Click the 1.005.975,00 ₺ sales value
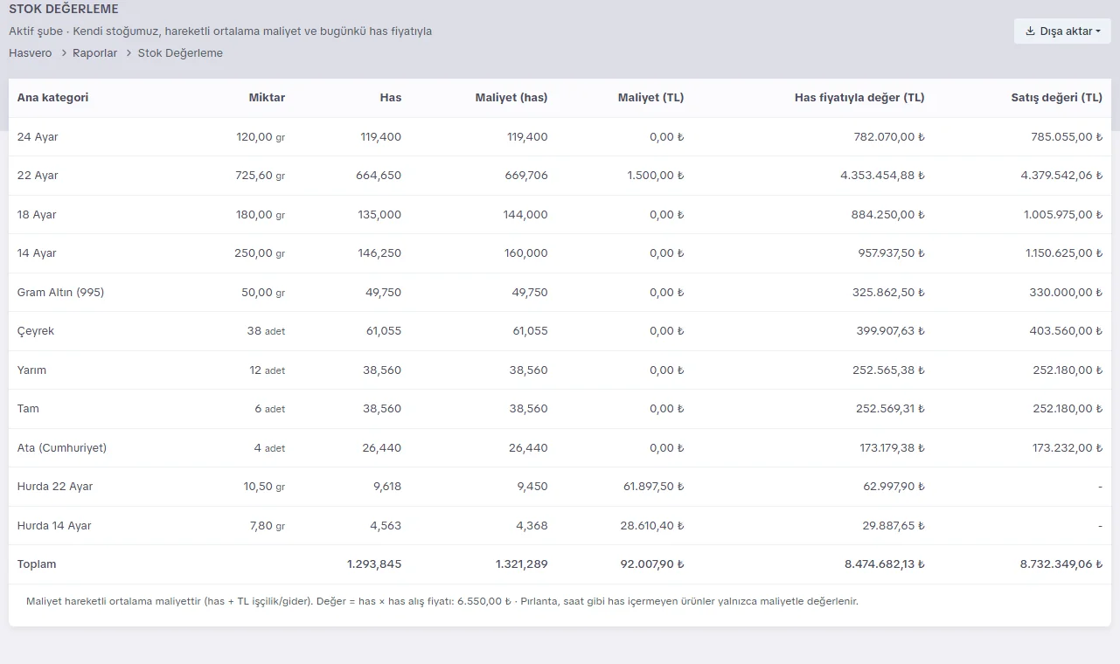 coord(1063,215)
